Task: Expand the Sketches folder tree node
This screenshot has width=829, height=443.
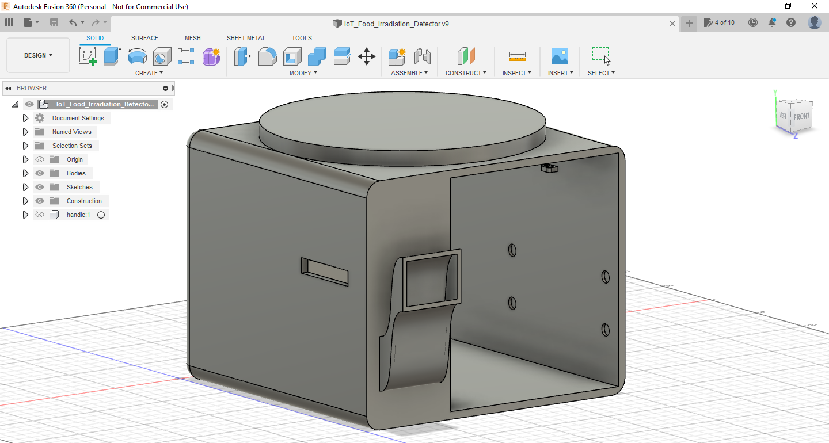Action: (25, 187)
